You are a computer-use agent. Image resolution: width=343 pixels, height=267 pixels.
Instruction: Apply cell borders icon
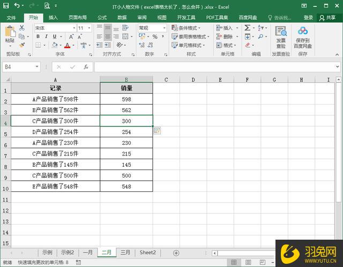(38, 45)
